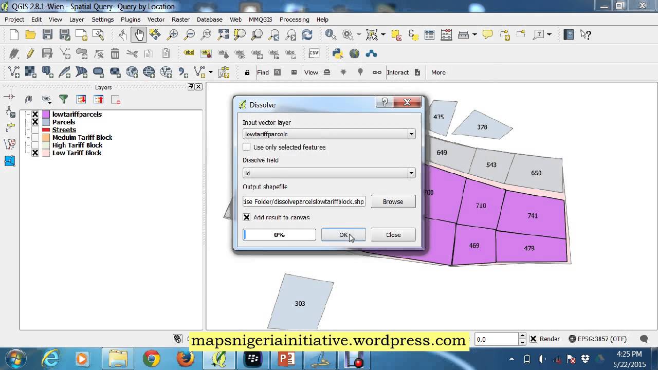Screen dimensions: 658x370
Task: Click the Map Tips speech bubble icon
Action: click(x=487, y=34)
